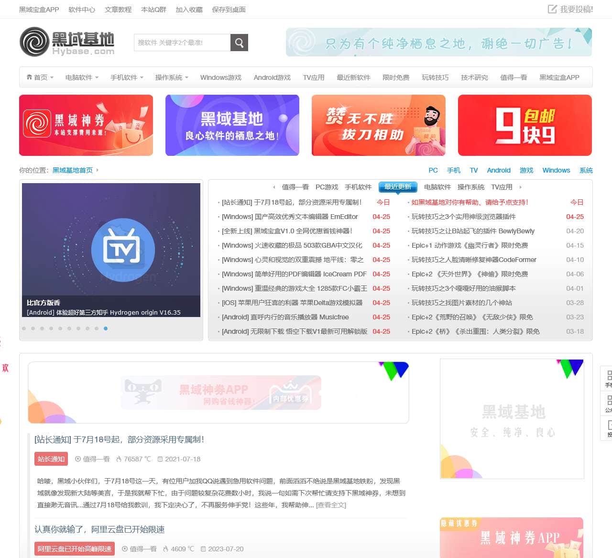Click the left arrow before the 值得一看 tab strip
The height and width of the screenshot is (558, 612).
coord(274,187)
